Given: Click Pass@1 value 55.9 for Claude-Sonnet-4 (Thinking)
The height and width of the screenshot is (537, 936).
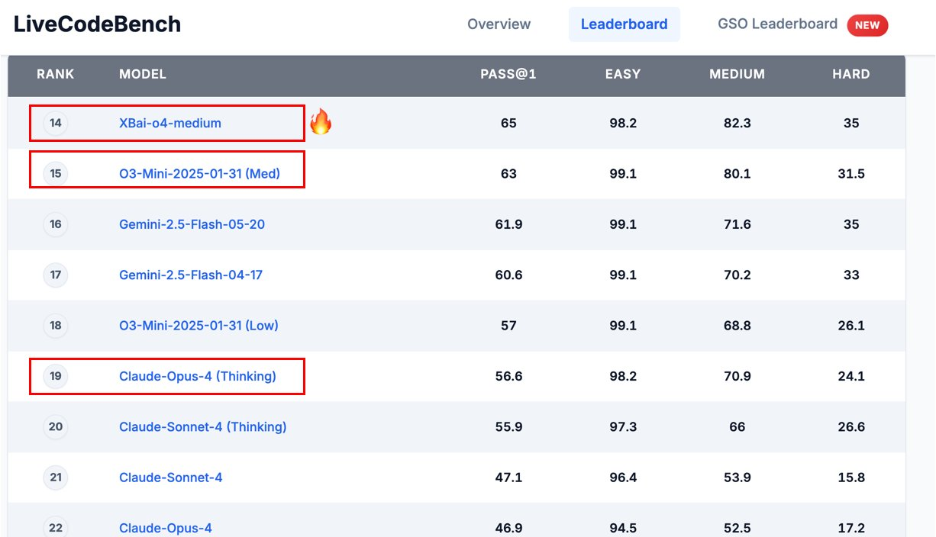Looking at the screenshot, I should [x=508, y=427].
